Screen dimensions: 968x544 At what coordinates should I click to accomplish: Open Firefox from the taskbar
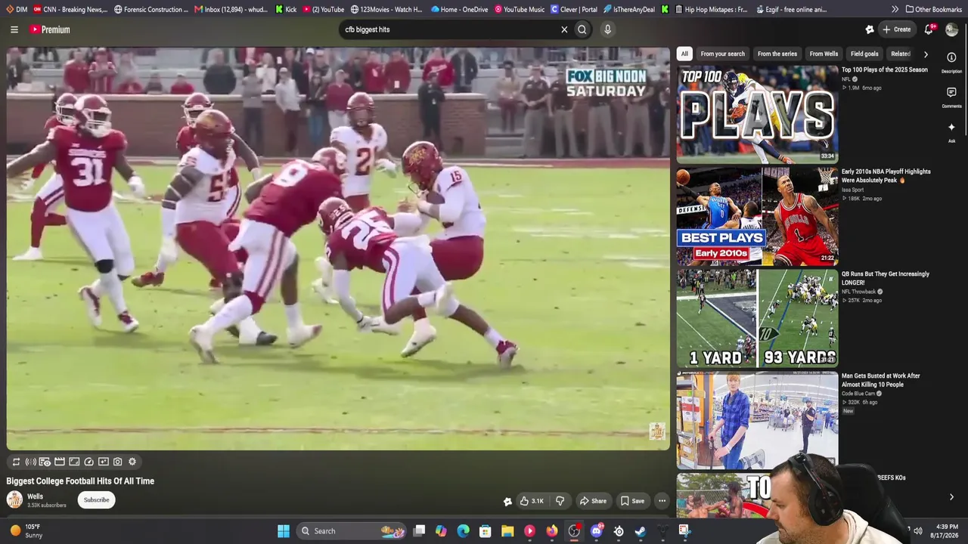[x=552, y=531]
